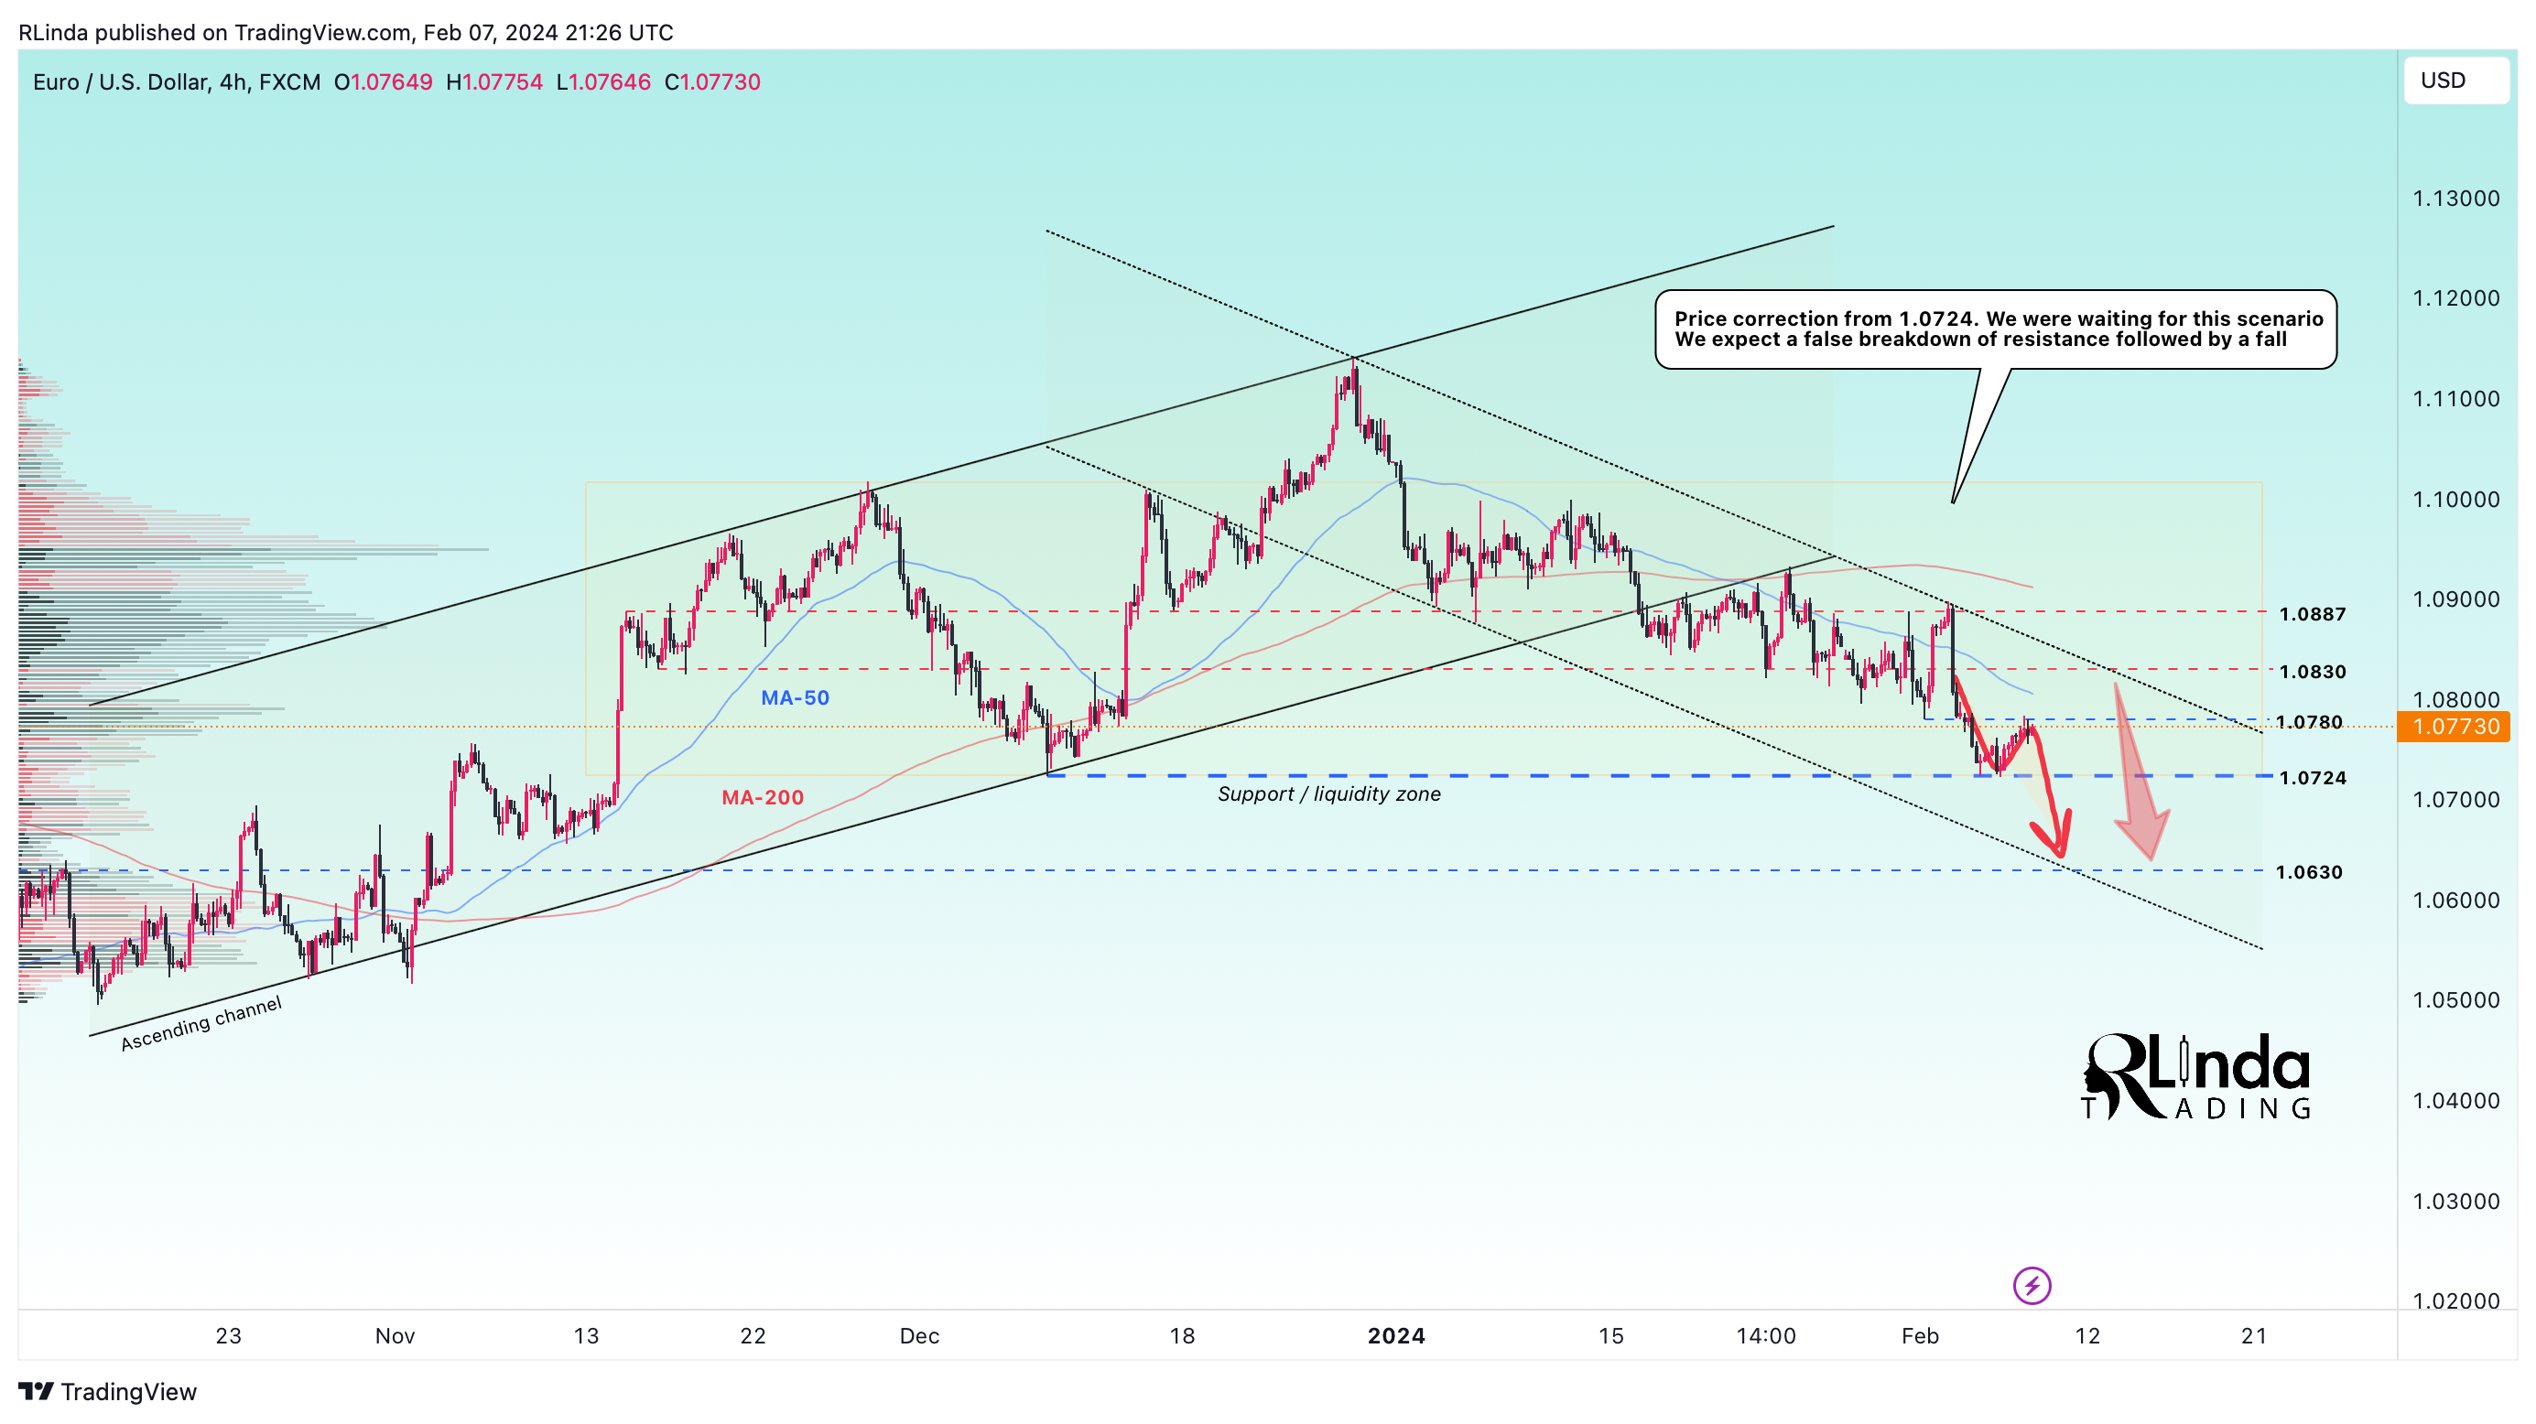Click the Euro / U.S. Dollar, 4h, FXCM title
This screenshot has width=2536, height=1424.
click(x=178, y=81)
